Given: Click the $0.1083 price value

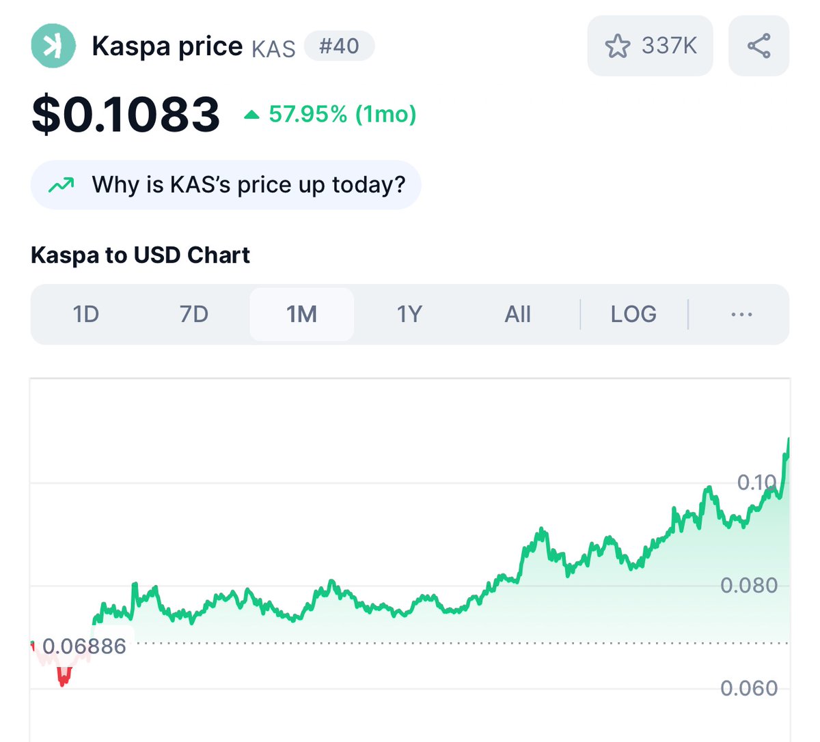Looking at the screenshot, I should [x=126, y=114].
